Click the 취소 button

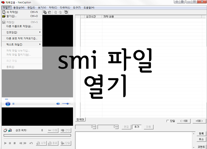coord(201,139)
